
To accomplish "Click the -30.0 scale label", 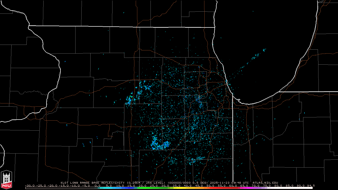I will [30, 186].
